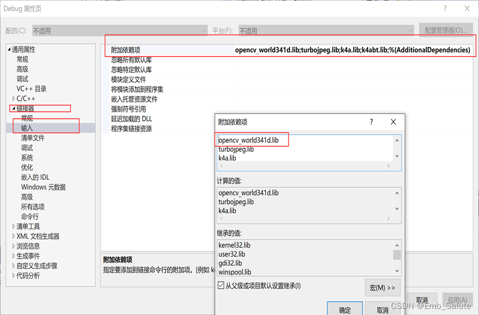Select 输入 under 链接器
The image size is (479, 315).
click(27, 128)
